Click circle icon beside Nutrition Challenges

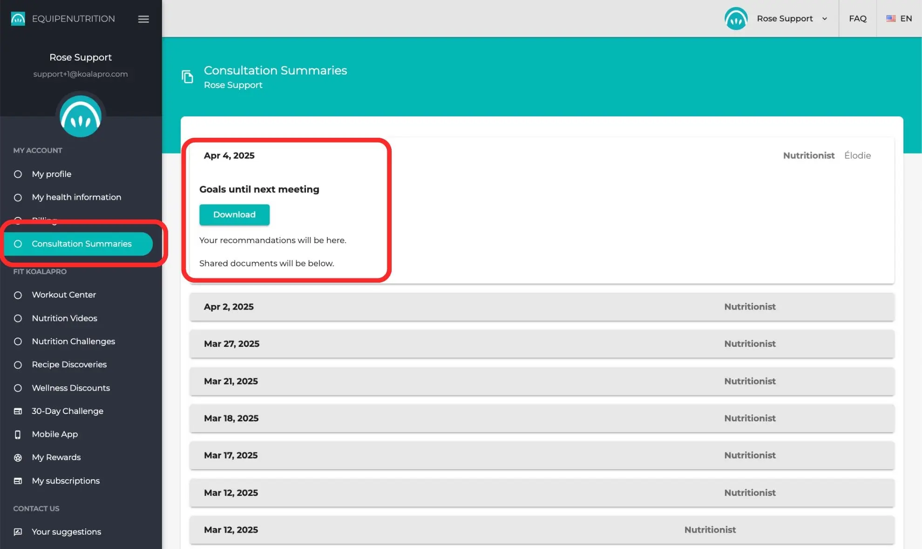click(x=18, y=342)
